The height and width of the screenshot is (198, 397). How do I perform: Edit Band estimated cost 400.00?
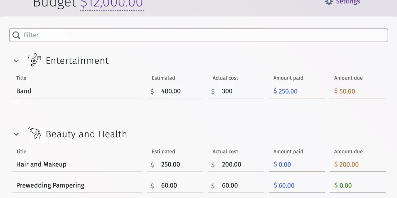[175, 91]
